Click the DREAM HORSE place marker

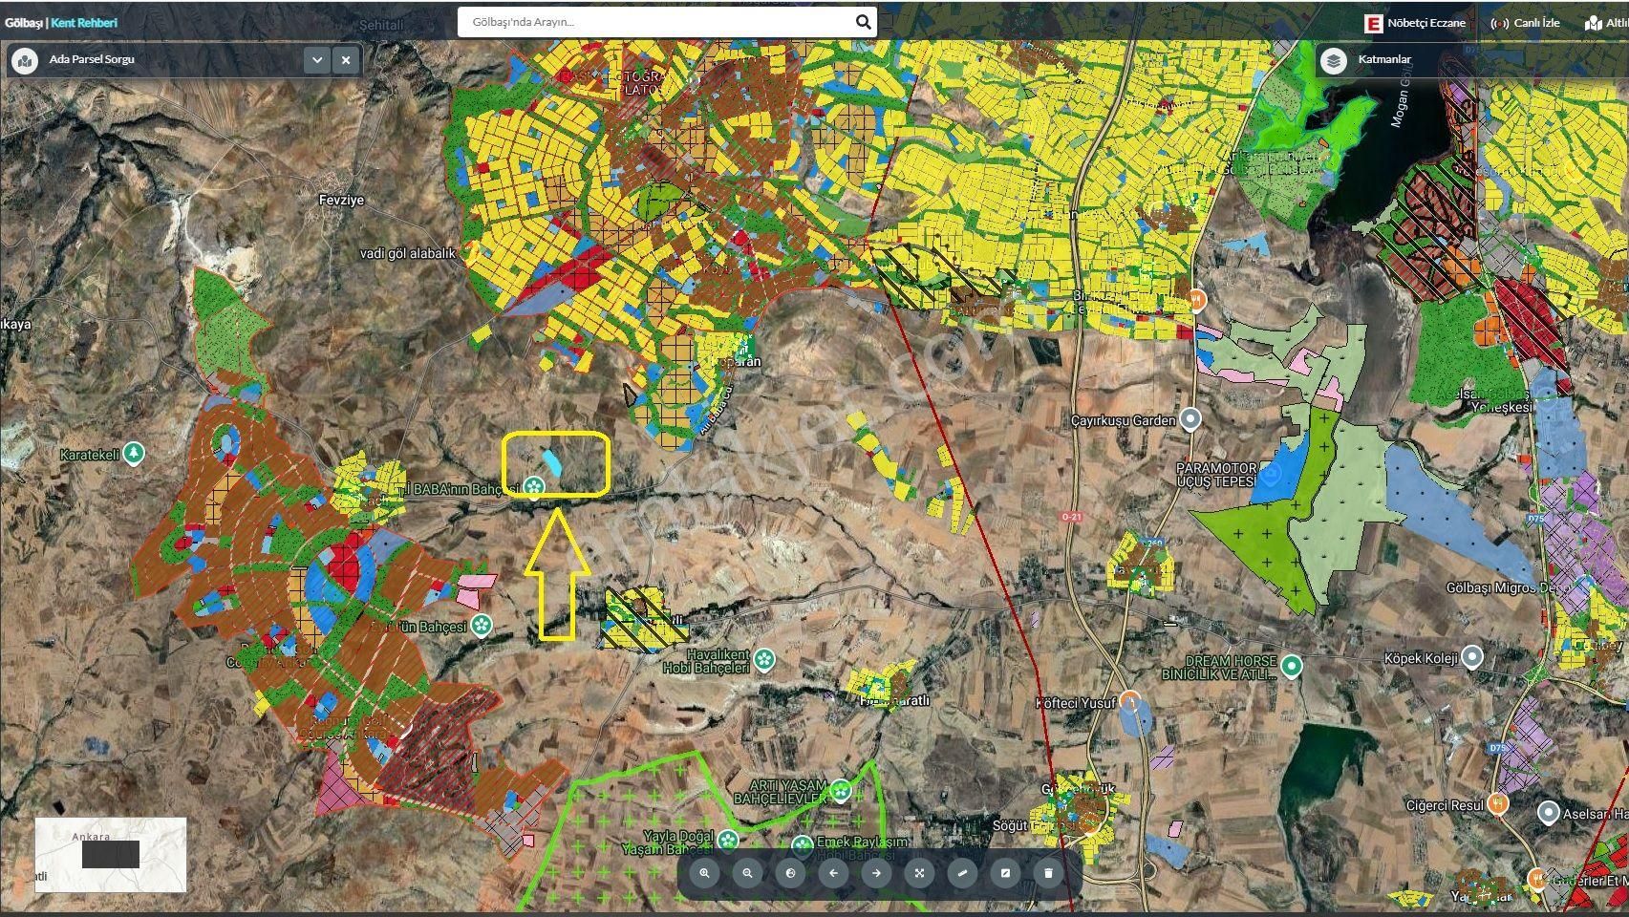click(x=1291, y=666)
